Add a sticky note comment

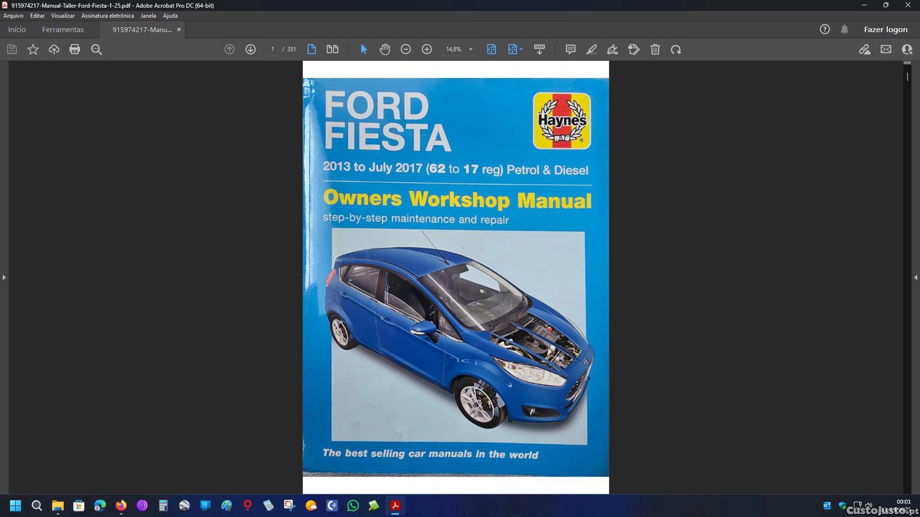[570, 50]
